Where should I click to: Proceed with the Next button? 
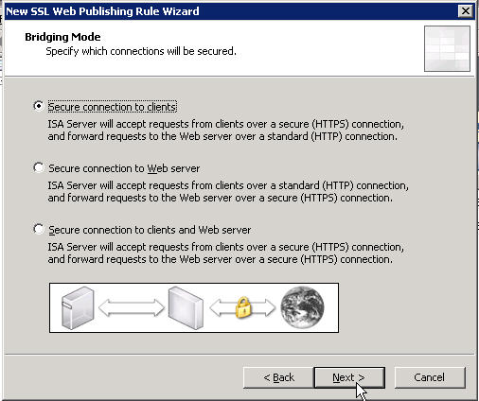(x=349, y=377)
